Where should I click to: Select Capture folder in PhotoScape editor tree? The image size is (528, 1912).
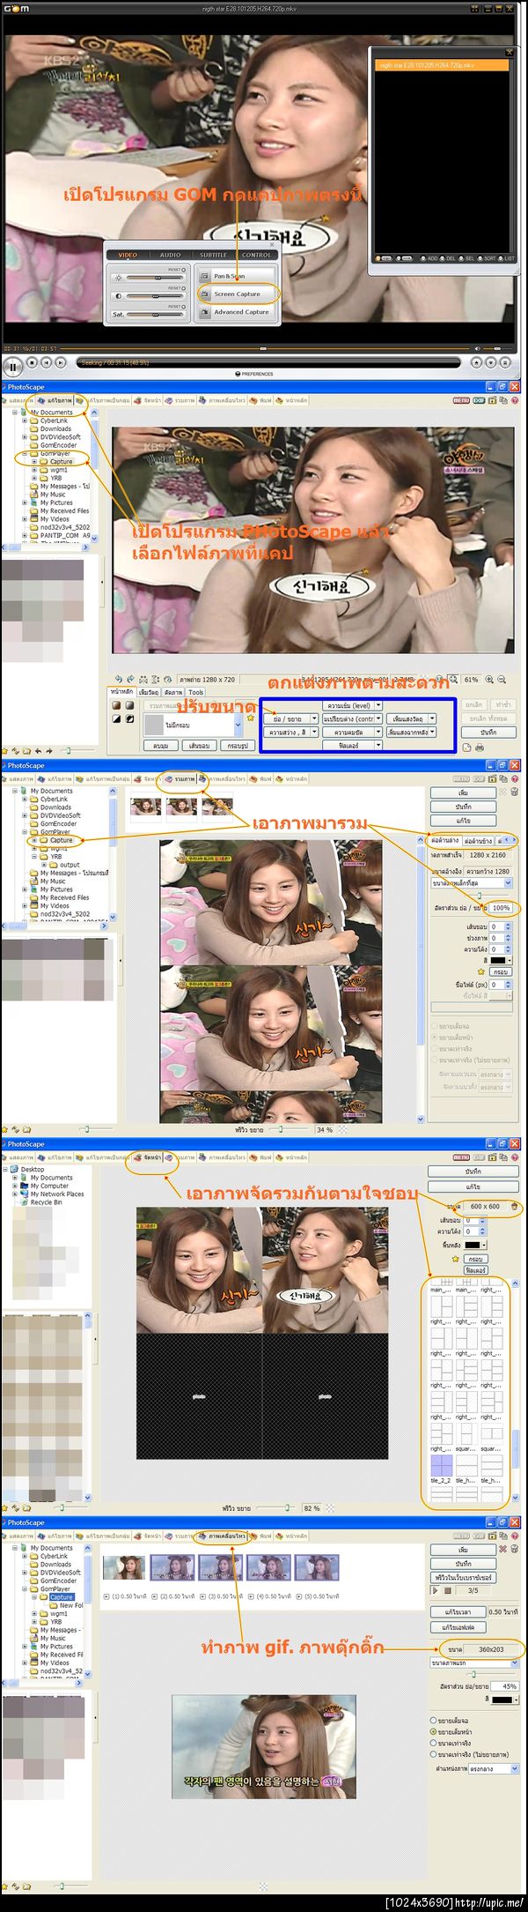click(61, 462)
